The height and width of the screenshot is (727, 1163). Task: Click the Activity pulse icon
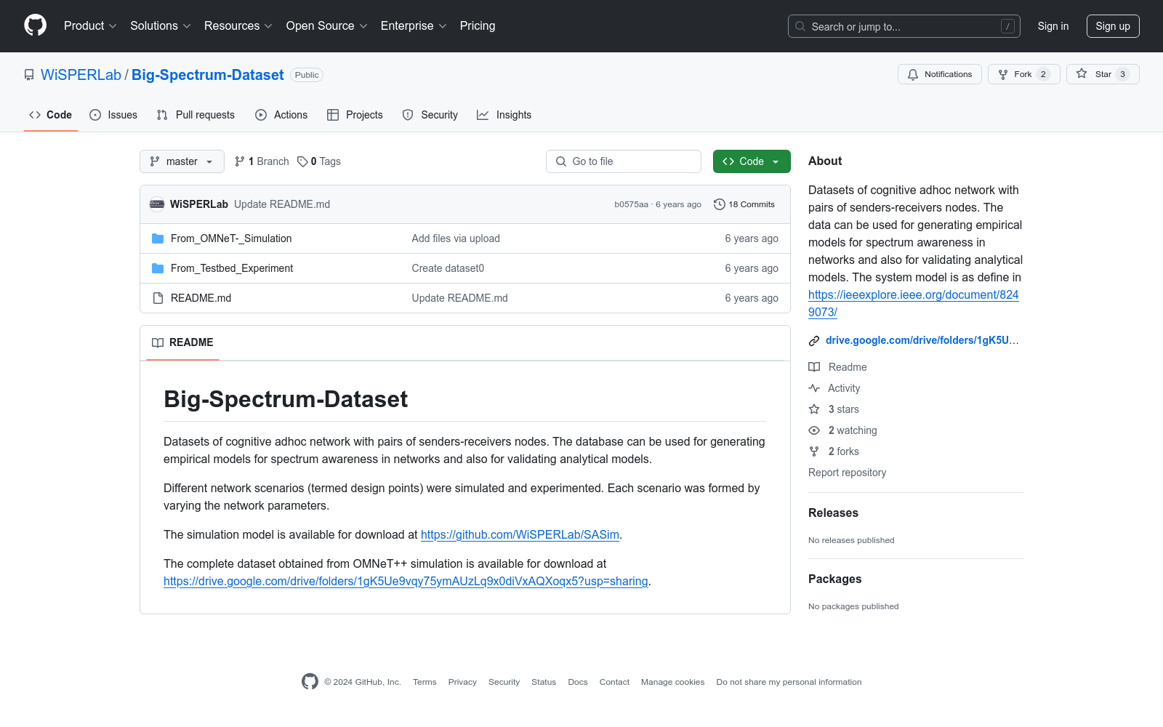click(814, 388)
